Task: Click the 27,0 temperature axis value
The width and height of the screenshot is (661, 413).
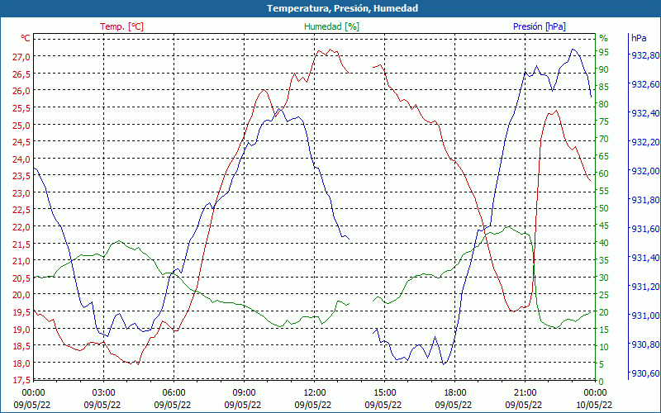Action: (21, 56)
